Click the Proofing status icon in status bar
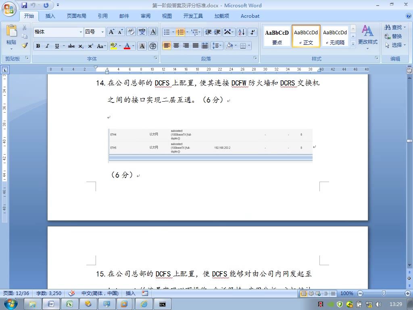413x310 pixels. (x=72, y=293)
